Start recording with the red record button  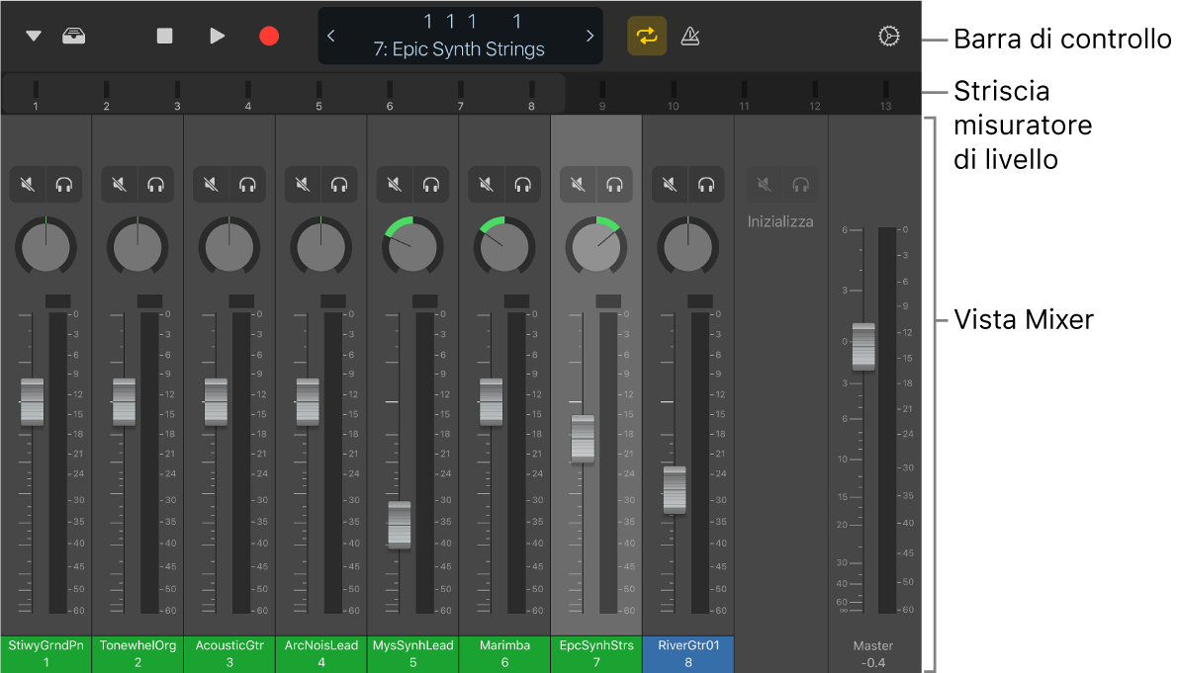click(269, 36)
